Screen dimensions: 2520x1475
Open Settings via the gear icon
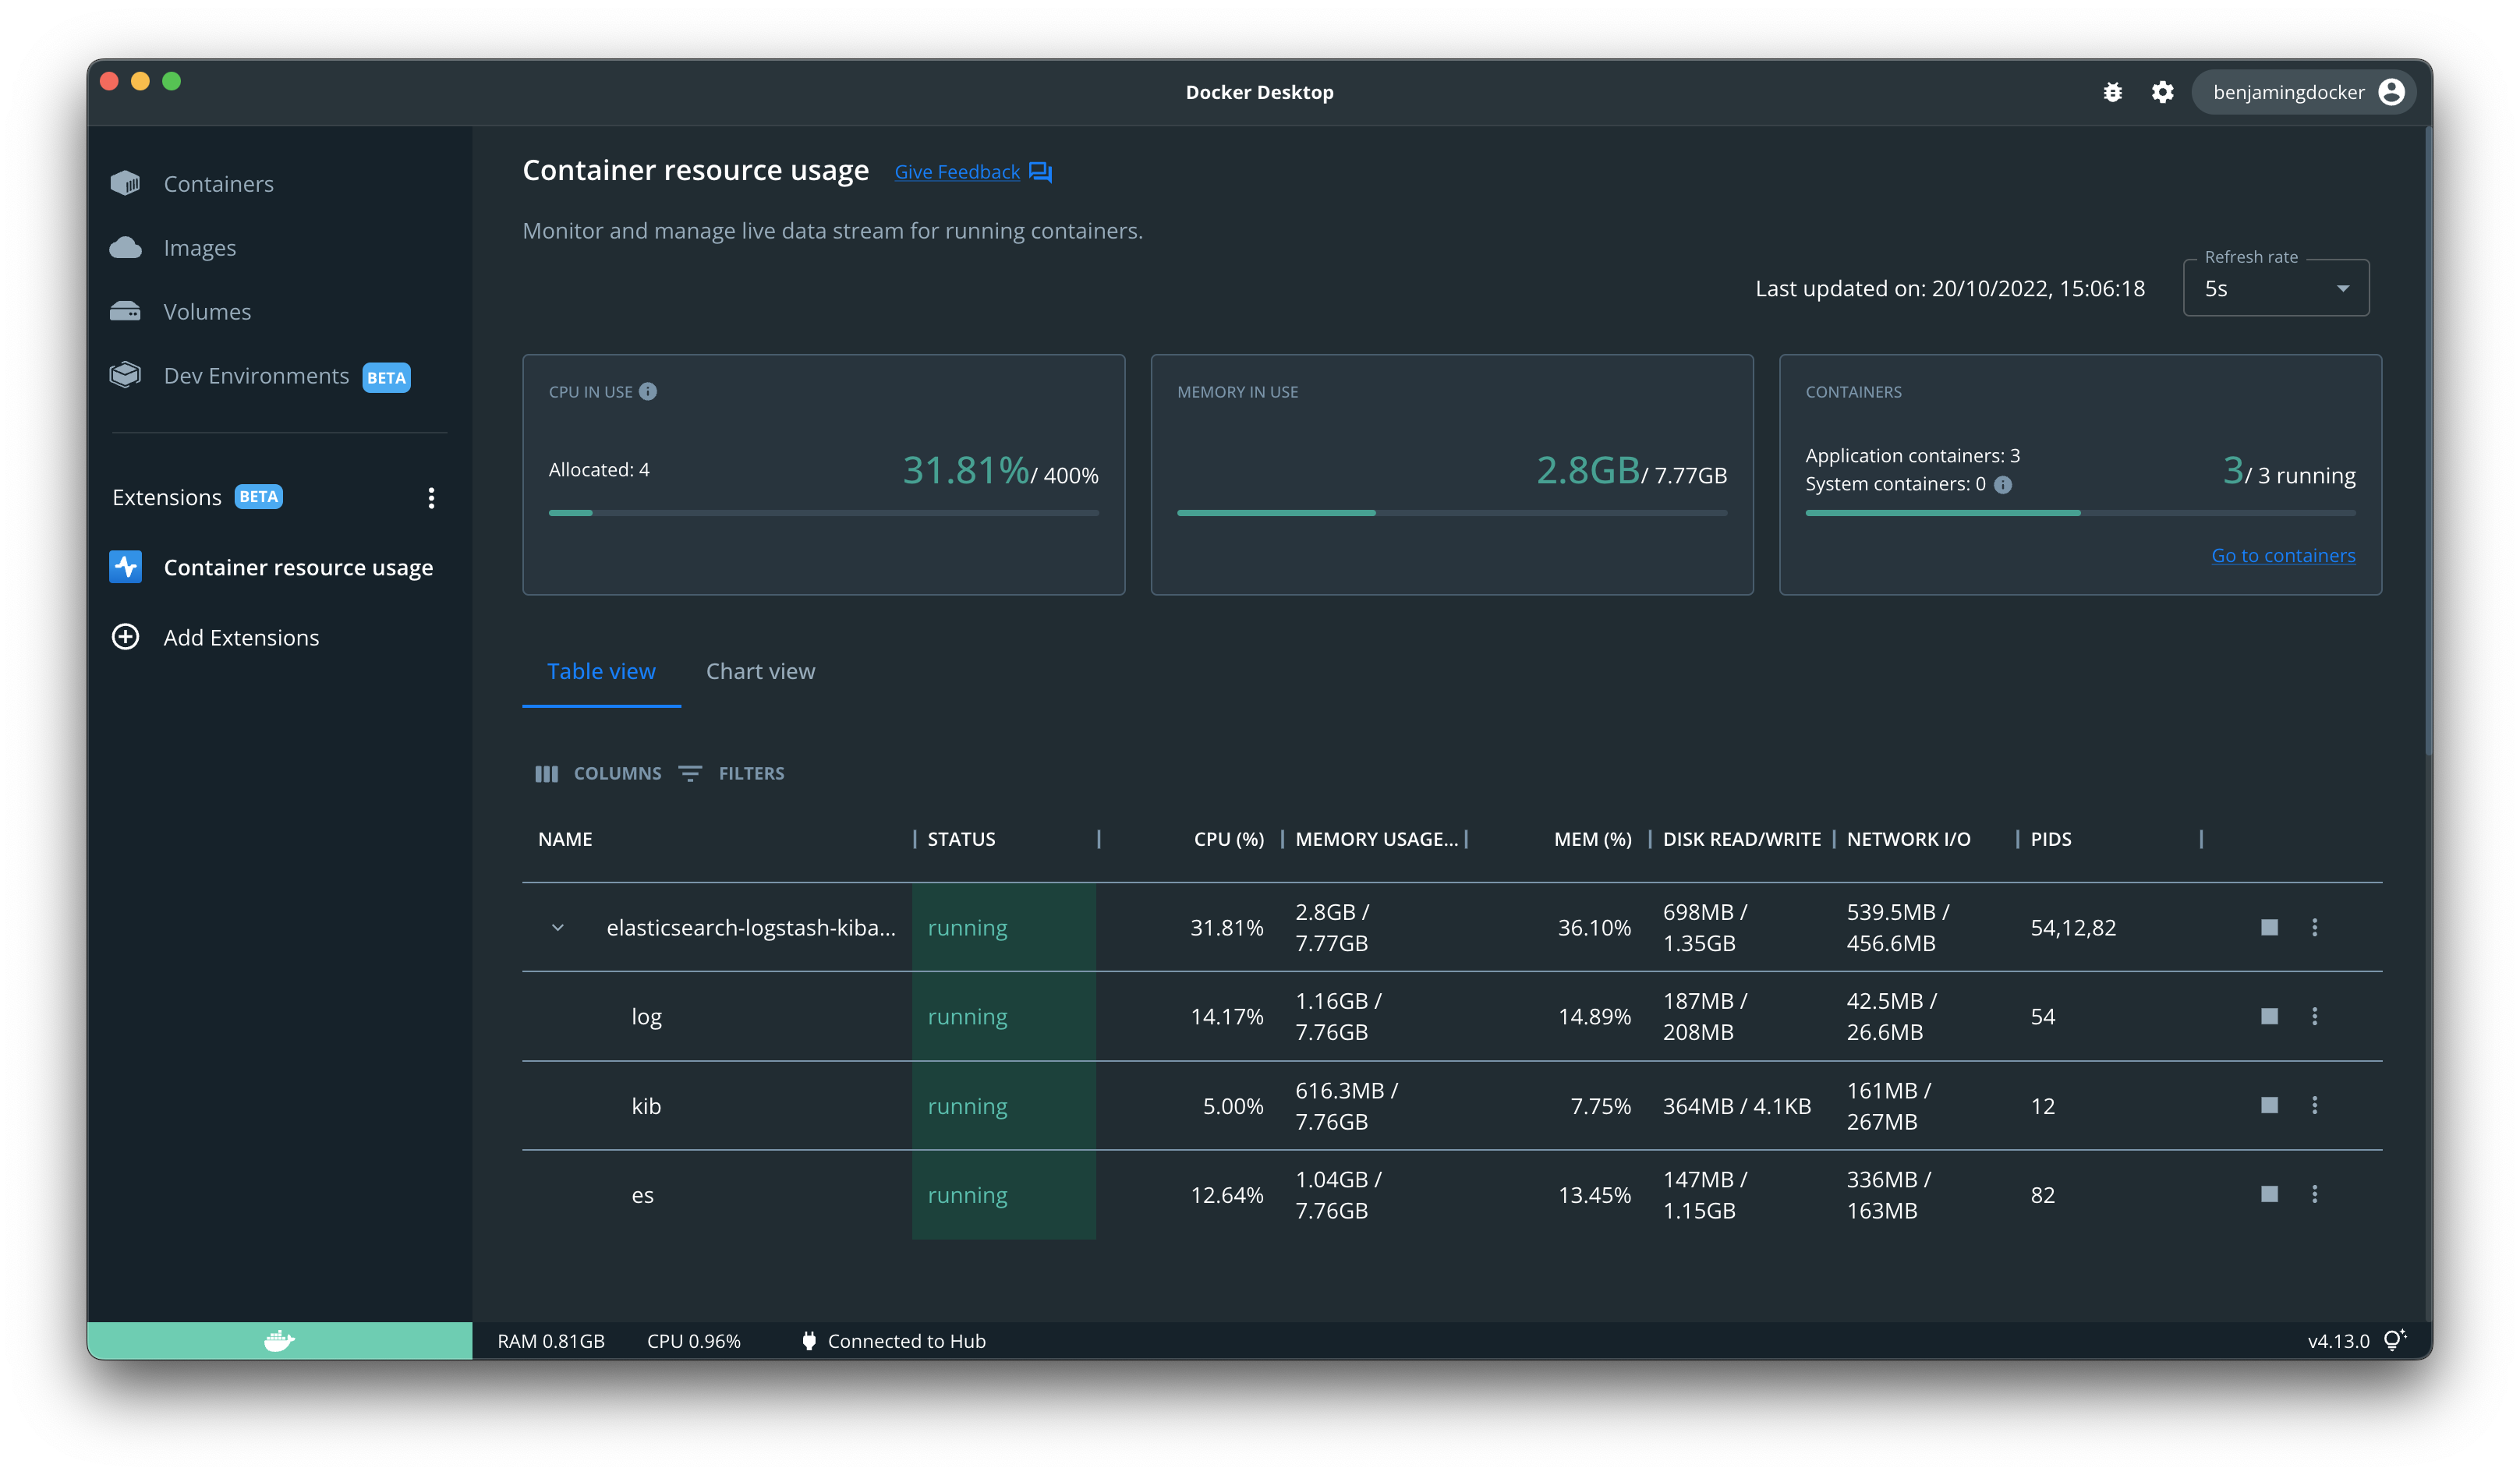coord(2162,92)
